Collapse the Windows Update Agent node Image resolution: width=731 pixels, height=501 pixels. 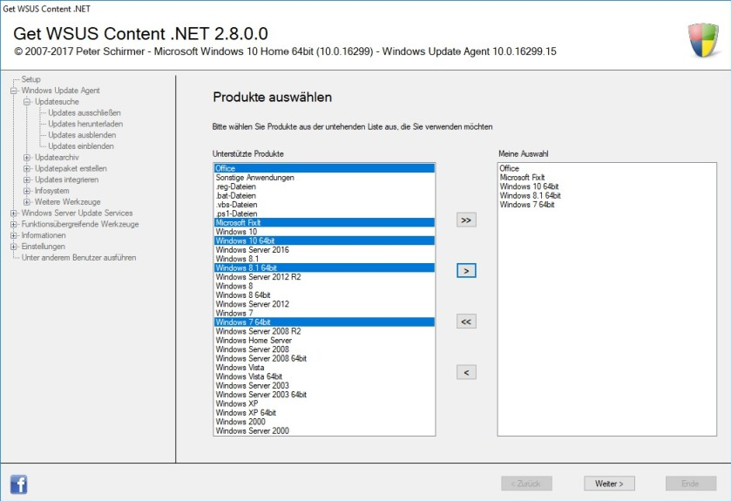click(x=14, y=91)
